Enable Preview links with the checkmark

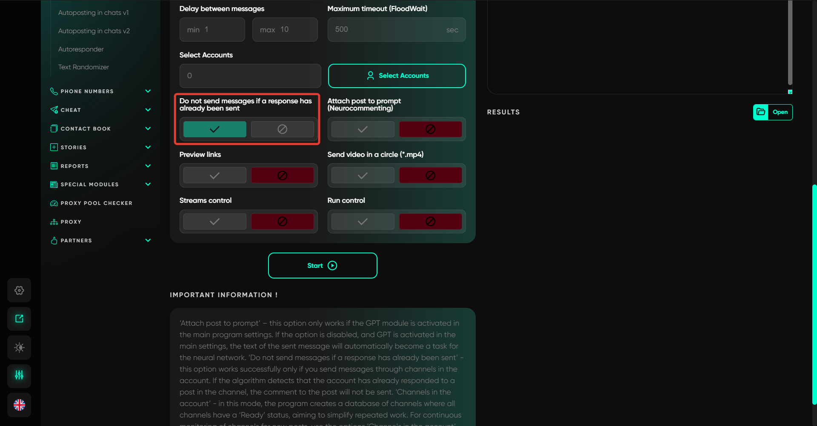coord(215,176)
